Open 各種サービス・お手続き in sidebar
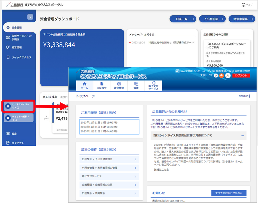258x203 pixels. pyautogui.click(x=19, y=38)
